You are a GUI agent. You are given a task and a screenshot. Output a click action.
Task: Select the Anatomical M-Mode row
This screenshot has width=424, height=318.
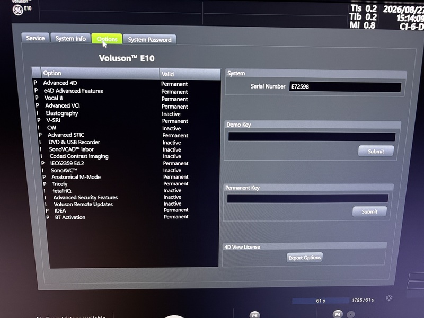(x=130, y=177)
